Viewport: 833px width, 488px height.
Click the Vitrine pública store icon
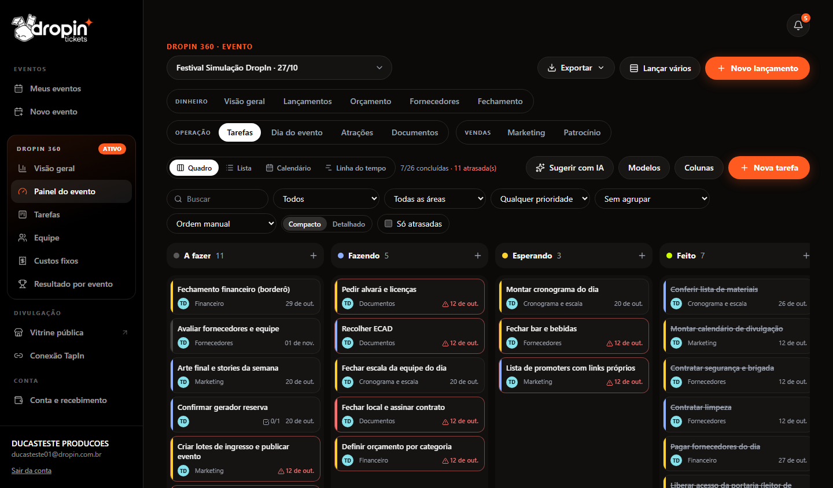click(x=19, y=332)
